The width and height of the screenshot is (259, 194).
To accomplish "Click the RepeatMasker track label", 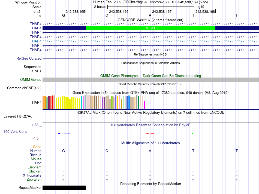I will pos(30,187).
